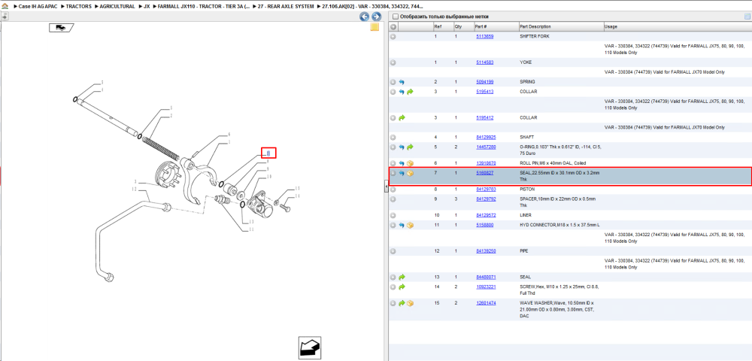Expand the ROLL PIN row plus button
This screenshot has height=361, width=752.
pos(393,163)
